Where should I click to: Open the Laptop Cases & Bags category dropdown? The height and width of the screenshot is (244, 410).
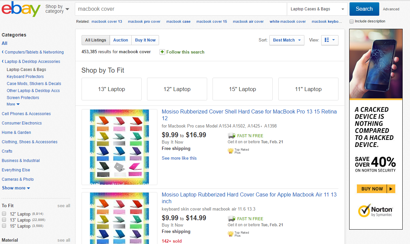click(317, 9)
